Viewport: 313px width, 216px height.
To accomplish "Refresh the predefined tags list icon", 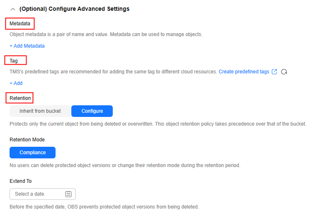I will click(x=284, y=72).
